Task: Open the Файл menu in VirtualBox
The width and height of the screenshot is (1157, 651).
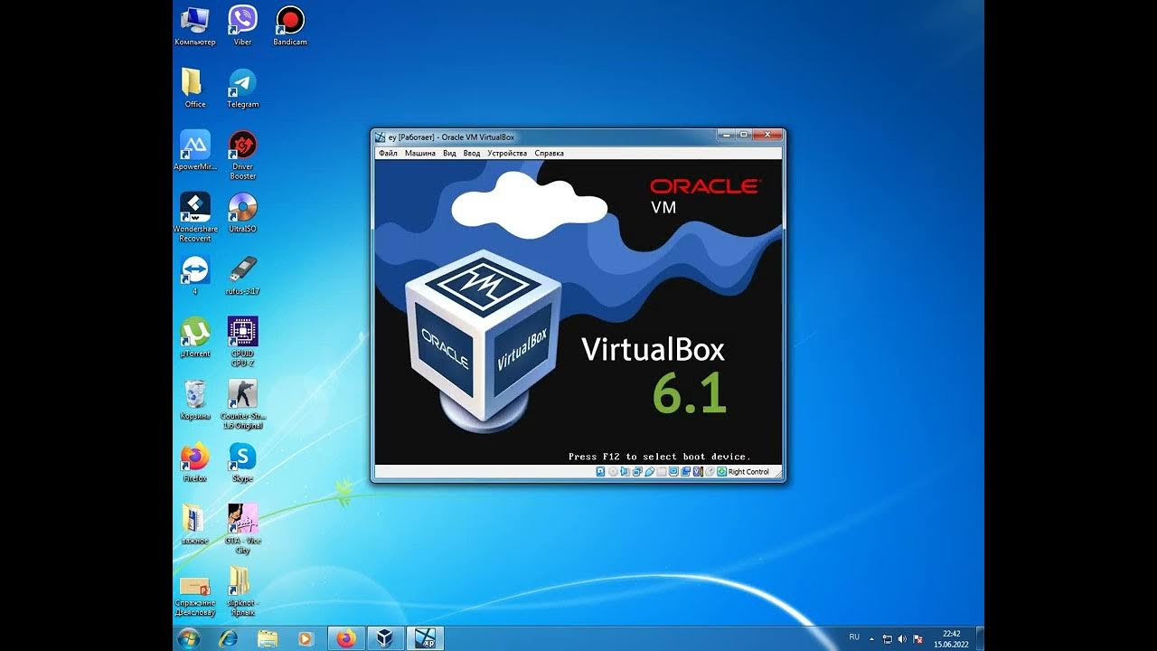Action: (x=388, y=154)
